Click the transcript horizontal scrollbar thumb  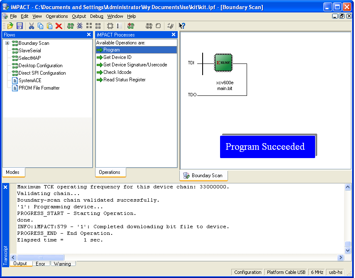41,257
